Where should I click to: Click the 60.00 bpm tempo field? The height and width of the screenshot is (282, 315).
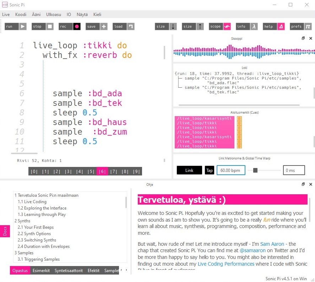(231, 170)
